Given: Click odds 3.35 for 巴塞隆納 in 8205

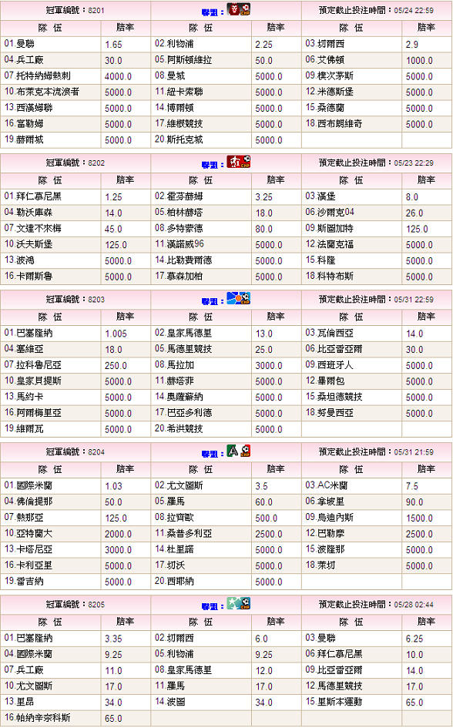Looking at the screenshot, I should tap(114, 639).
